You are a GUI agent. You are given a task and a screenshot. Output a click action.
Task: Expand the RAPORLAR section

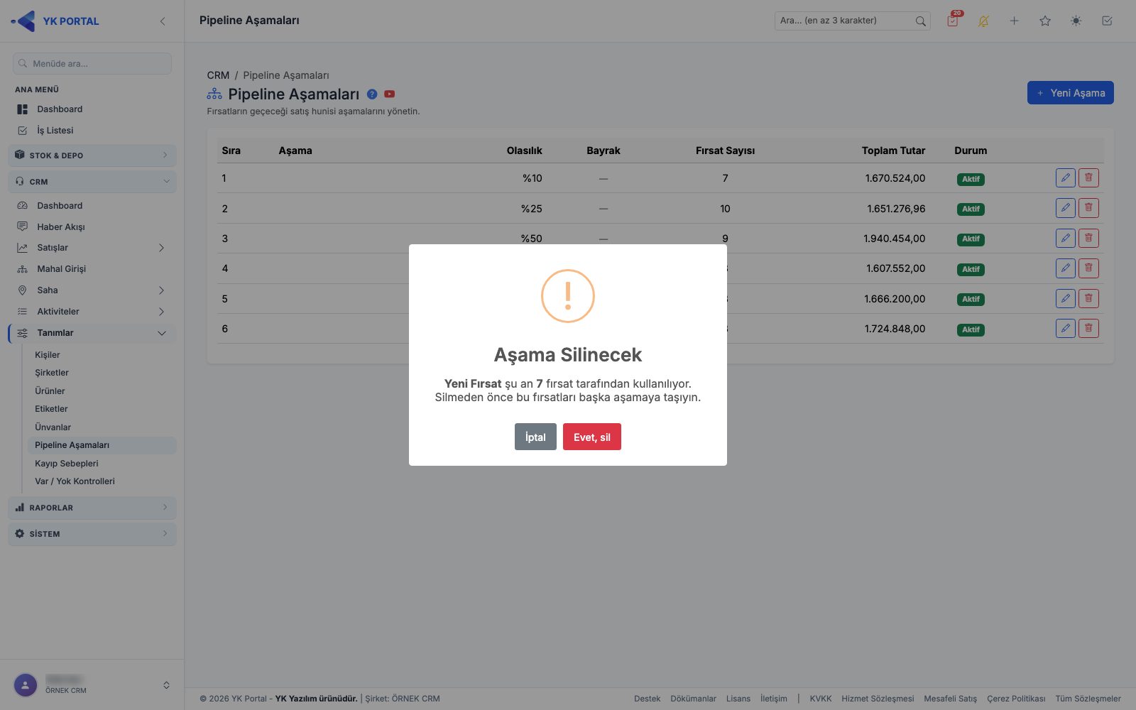point(92,508)
